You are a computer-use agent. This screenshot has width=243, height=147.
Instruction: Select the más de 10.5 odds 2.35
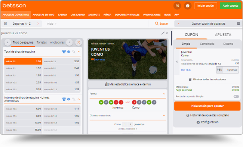23,82
